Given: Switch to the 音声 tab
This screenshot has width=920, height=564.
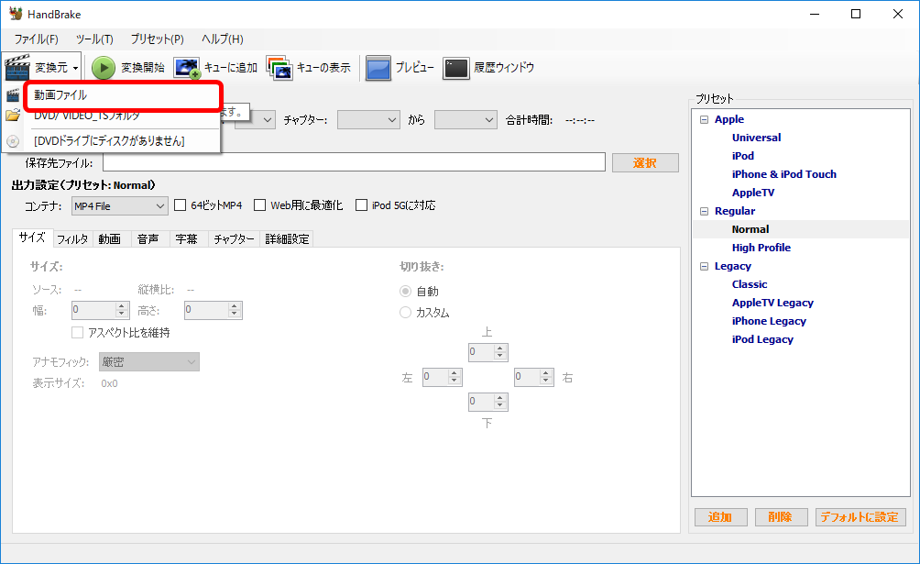Looking at the screenshot, I should click(148, 239).
